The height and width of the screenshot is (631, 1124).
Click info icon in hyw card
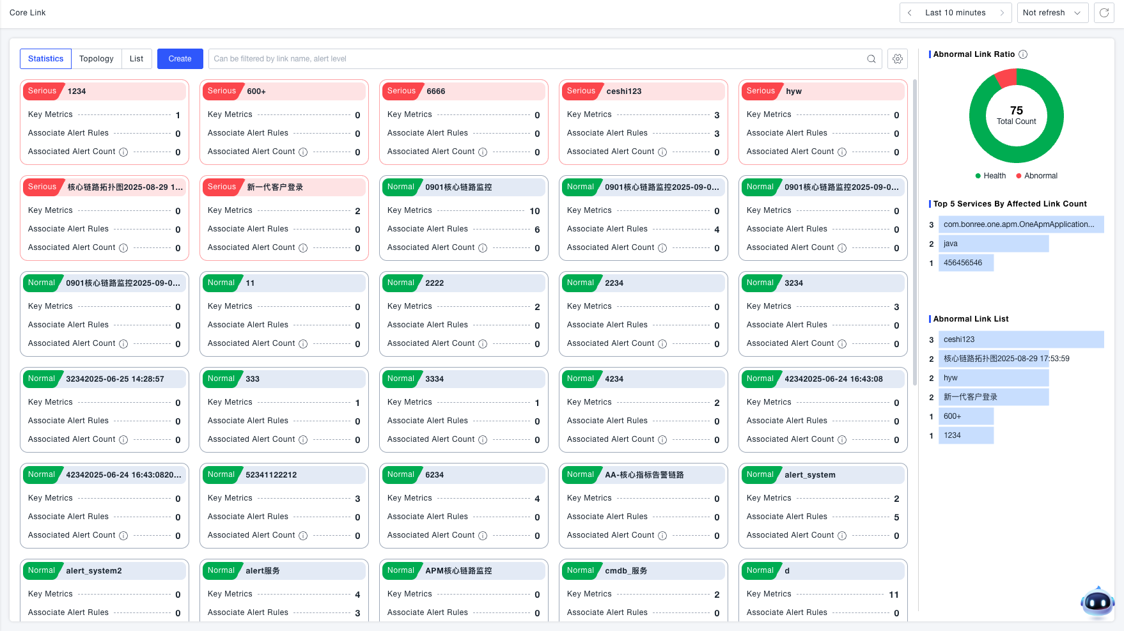pos(842,152)
